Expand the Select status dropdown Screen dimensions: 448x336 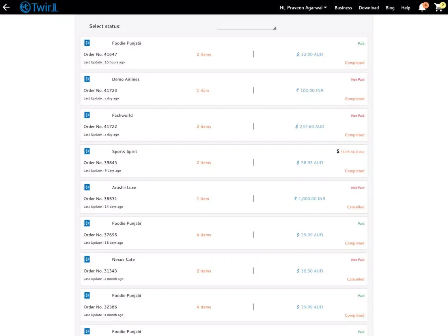246,26
